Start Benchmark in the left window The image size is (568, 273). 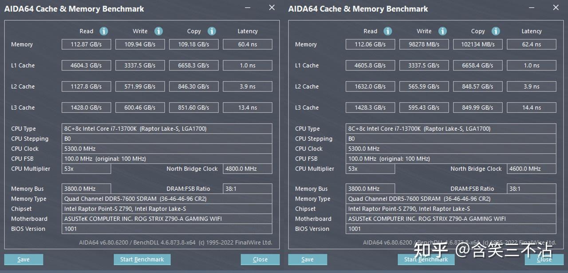click(142, 259)
